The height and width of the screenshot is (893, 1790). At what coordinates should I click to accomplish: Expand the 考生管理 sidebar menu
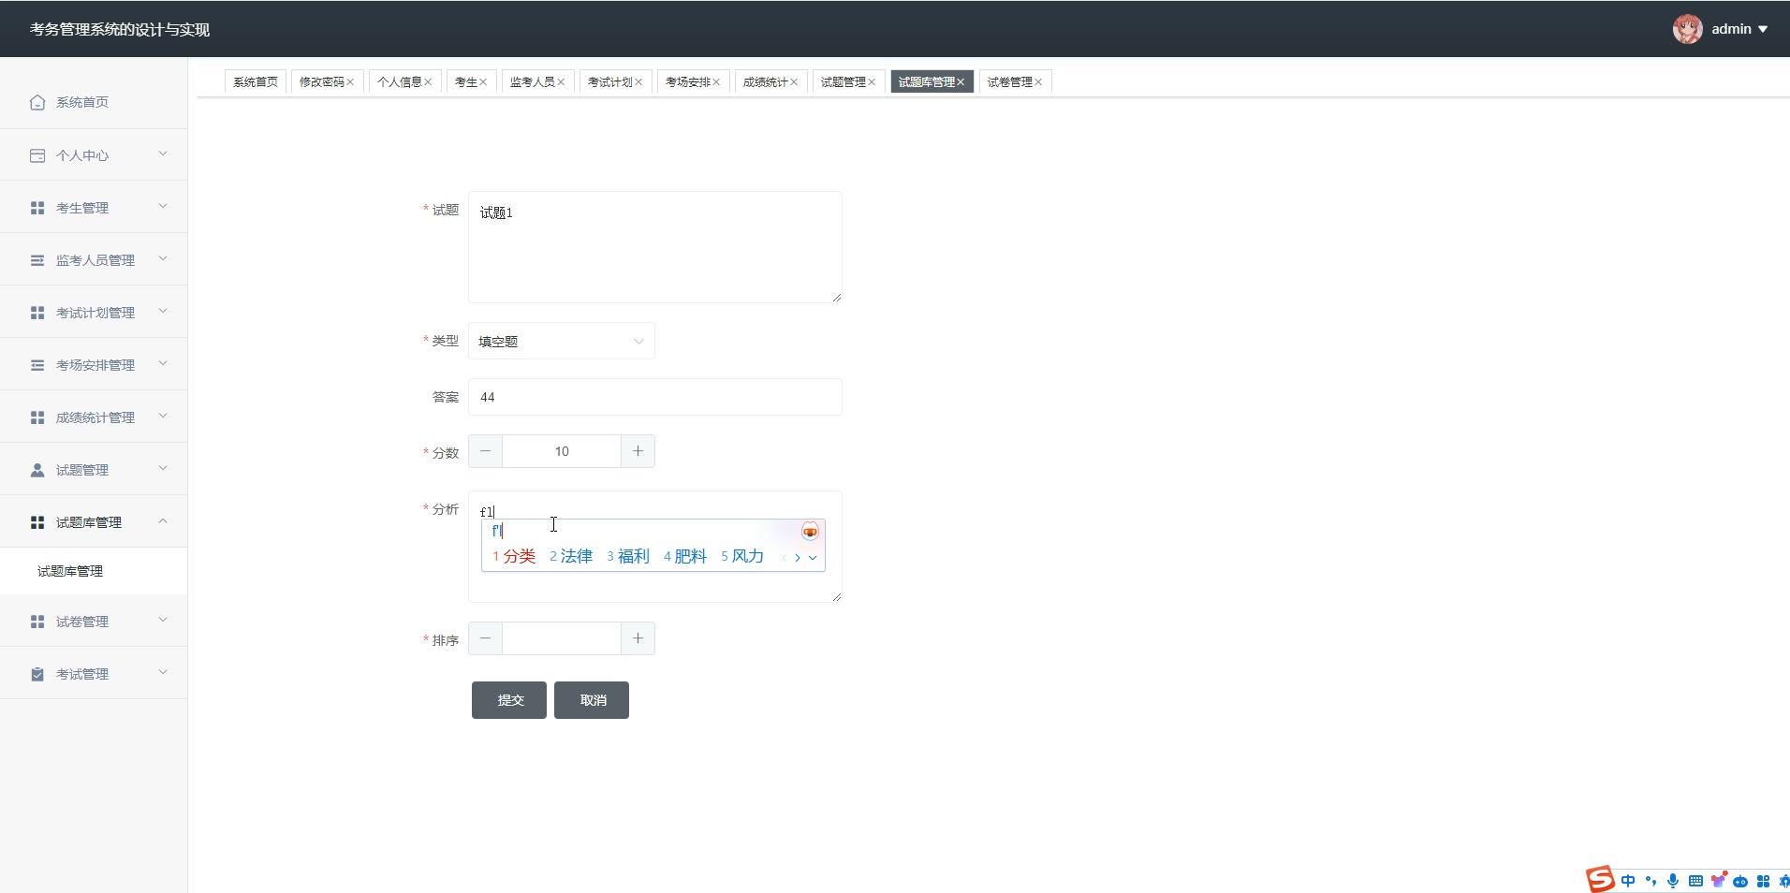click(163, 207)
